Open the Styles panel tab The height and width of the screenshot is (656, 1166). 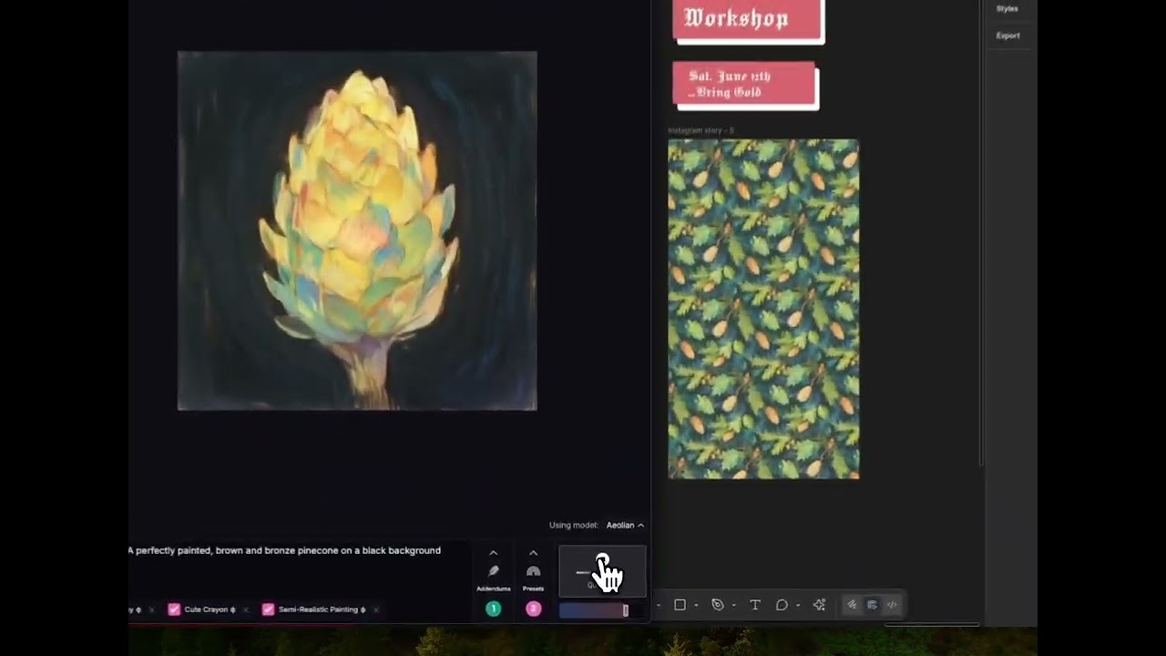(x=1007, y=9)
